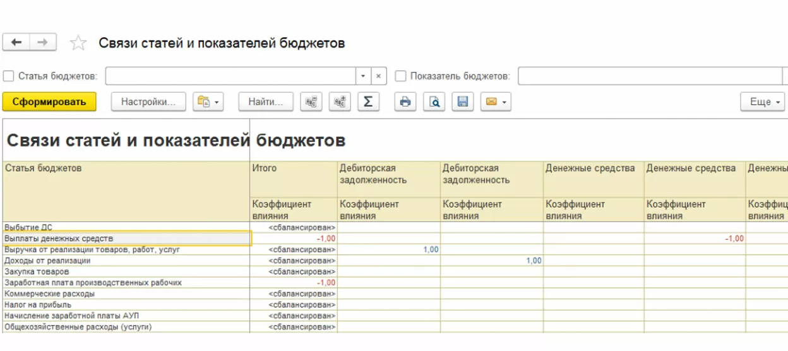Screen dimensions: 788x351
Task: Collapse all groups icon in toolbar
Action: 311,102
